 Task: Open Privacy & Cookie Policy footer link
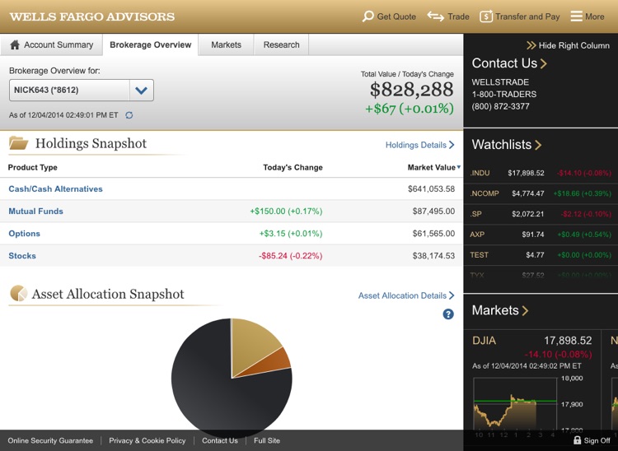pyautogui.click(x=147, y=440)
